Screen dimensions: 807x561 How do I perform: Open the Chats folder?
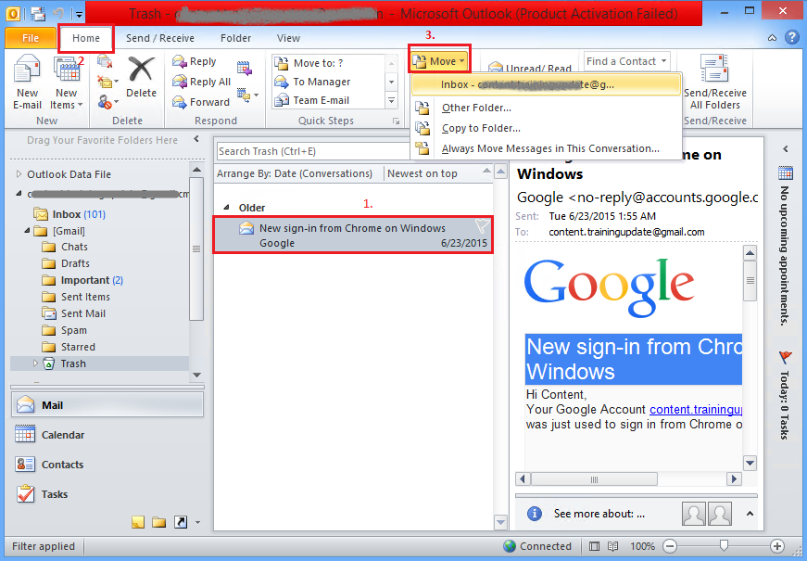click(74, 248)
